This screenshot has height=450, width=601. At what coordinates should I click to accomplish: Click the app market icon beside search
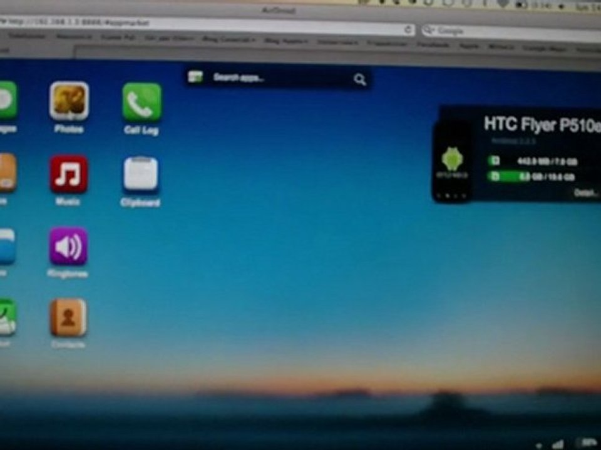point(195,76)
